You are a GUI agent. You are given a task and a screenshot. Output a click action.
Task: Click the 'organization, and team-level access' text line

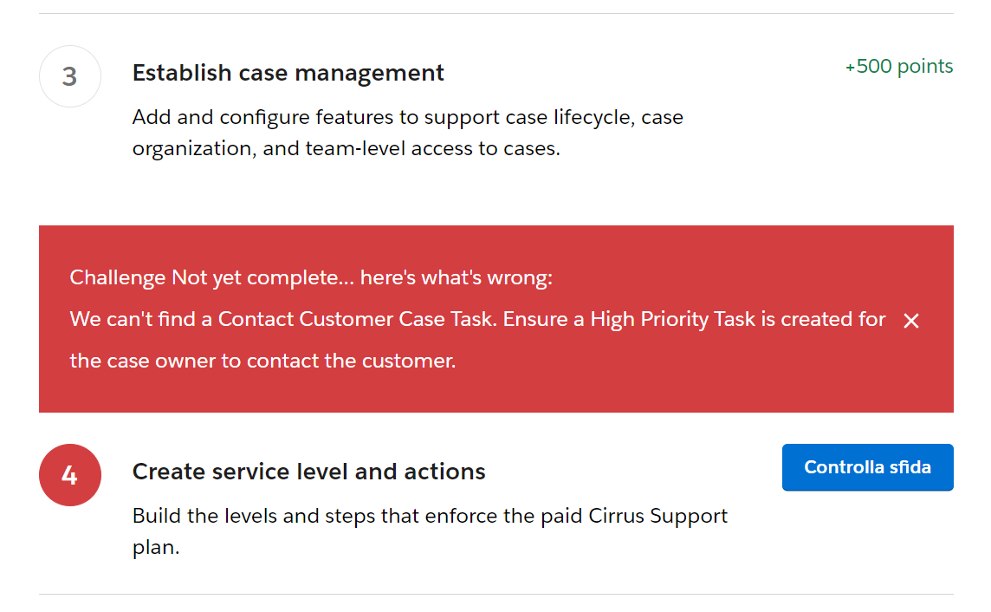pos(347,148)
